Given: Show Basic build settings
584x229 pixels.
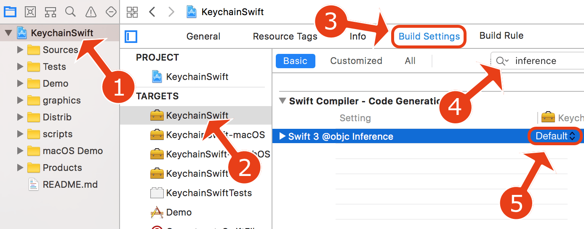Looking at the screenshot, I should (x=295, y=61).
